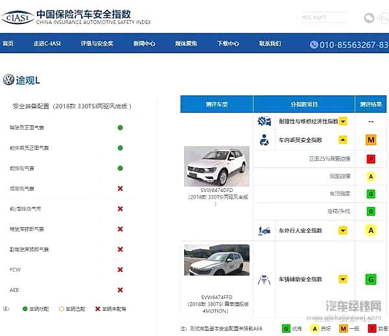The height and width of the screenshot is (336, 389).
Task: Click the yellow A 良好 legend swatch
Action: tap(314, 329)
